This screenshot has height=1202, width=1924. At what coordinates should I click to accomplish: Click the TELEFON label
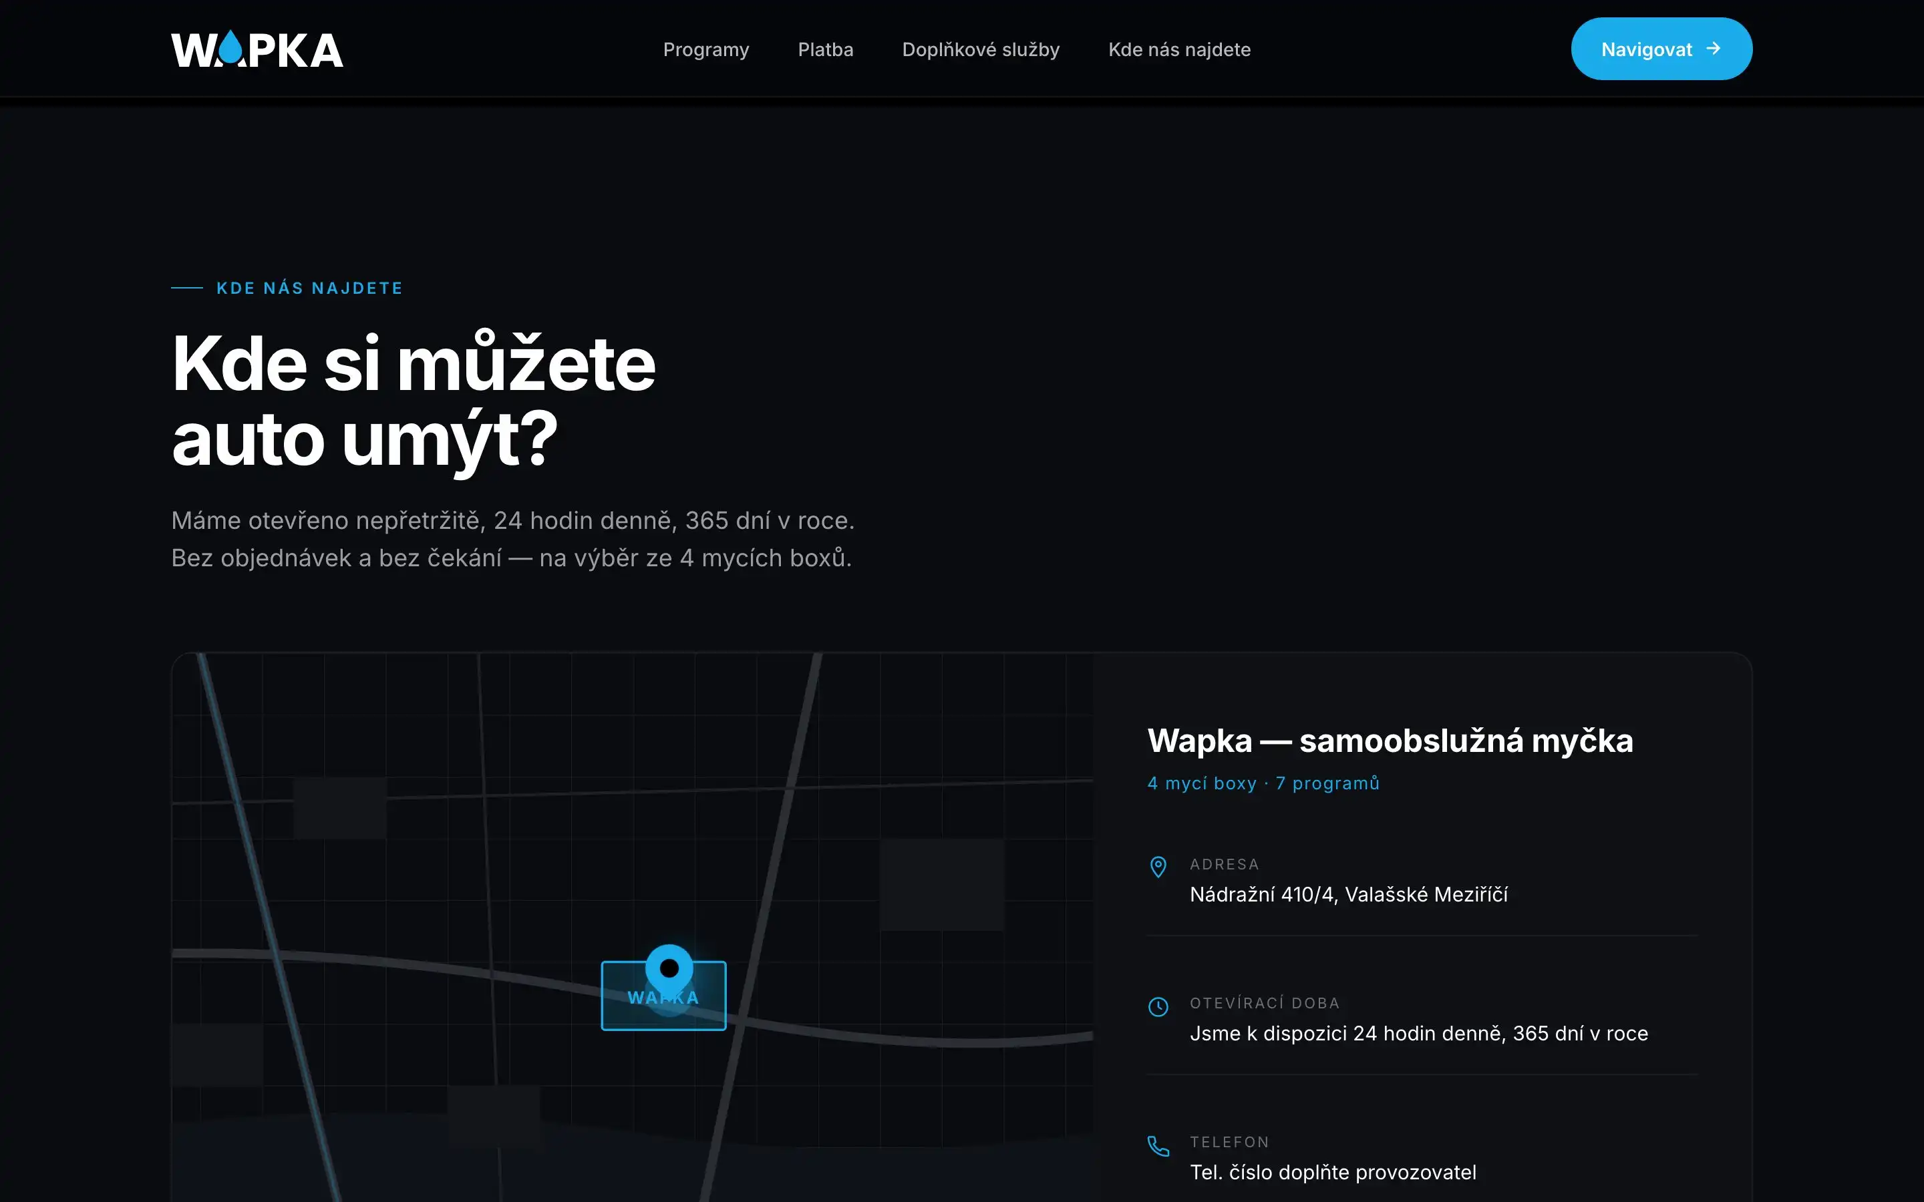pos(1229,1143)
